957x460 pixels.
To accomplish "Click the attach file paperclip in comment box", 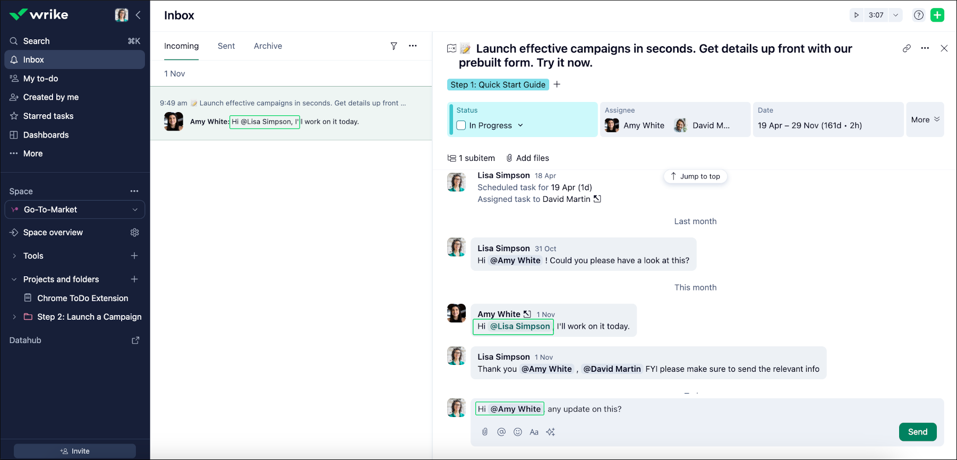I will (x=485, y=432).
